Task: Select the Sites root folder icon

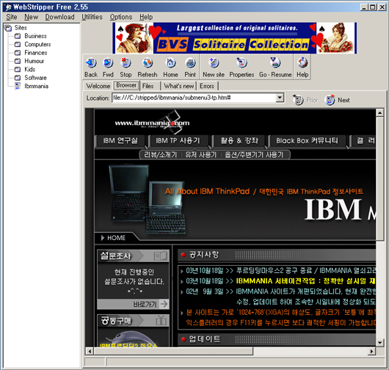Action: [8, 28]
